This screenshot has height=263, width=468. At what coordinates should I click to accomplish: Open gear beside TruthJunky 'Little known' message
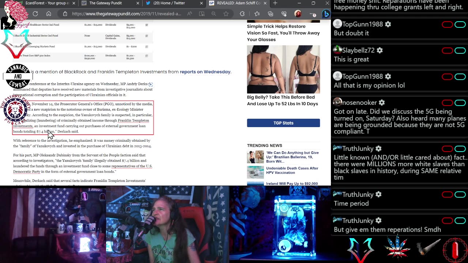(378, 149)
